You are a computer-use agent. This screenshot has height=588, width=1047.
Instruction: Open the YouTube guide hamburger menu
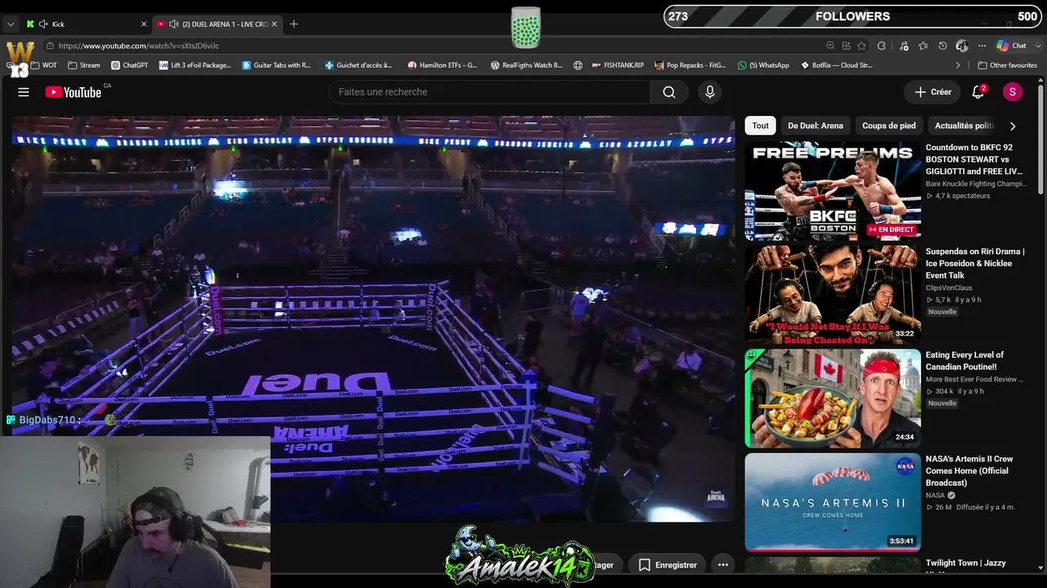tap(24, 92)
